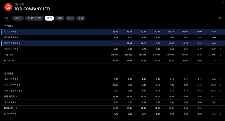225x121 pixels.
Task: Click the 41.98 EV/EBITDA value
Action: [x=185, y=61]
